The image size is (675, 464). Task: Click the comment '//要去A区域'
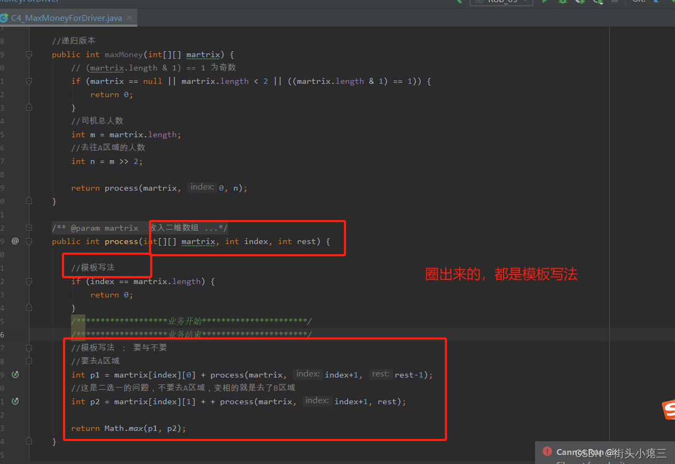[95, 361]
